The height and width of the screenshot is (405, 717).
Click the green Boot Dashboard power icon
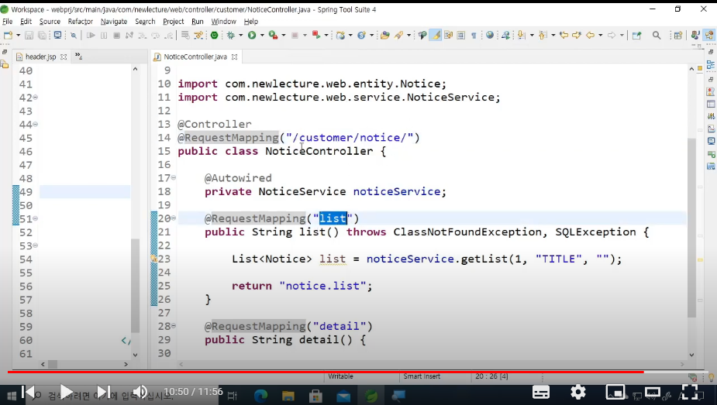[x=214, y=35]
